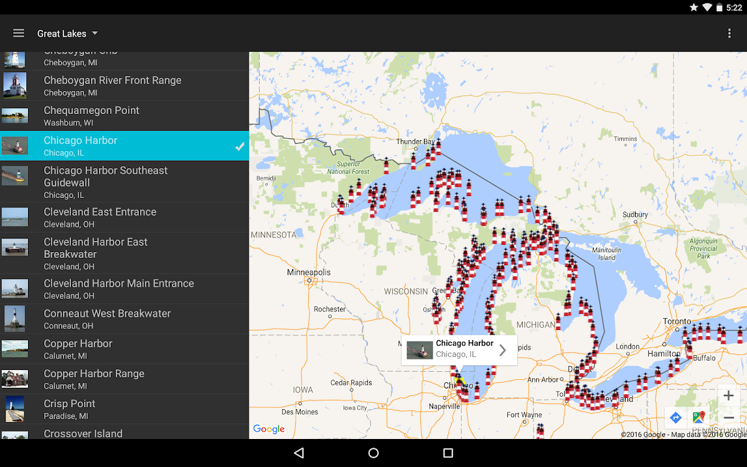Select Chequamegon Point from the list
The height and width of the screenshot is (467, 747).
(x=125, y=116)
